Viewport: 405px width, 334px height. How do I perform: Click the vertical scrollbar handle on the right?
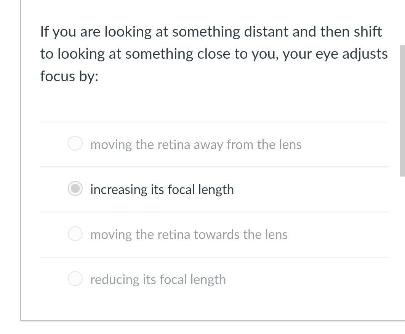[x=402, y=111]
